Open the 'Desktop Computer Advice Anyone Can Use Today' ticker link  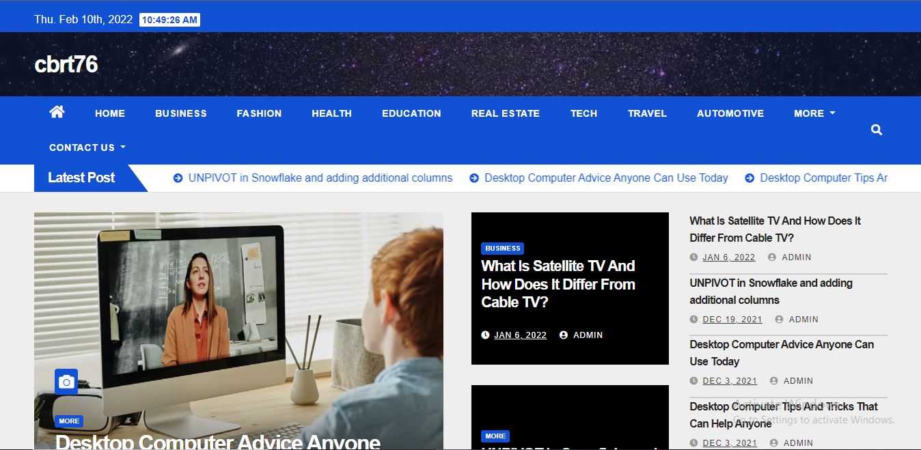pyautogui.click(x=606, y=178)
